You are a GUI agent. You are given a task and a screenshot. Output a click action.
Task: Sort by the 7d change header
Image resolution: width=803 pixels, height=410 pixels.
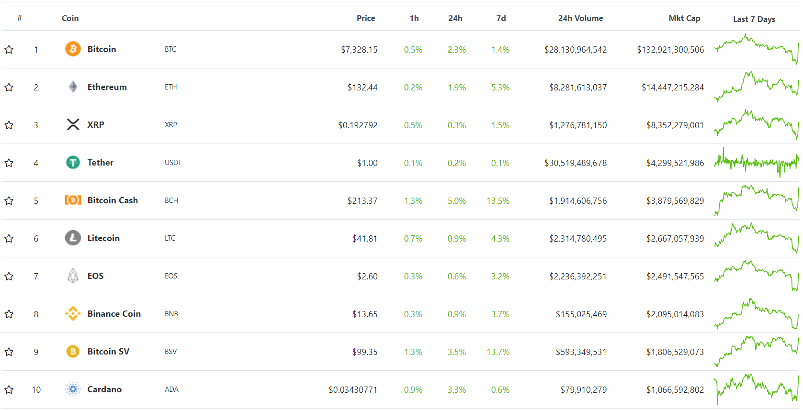pos(501,18)
